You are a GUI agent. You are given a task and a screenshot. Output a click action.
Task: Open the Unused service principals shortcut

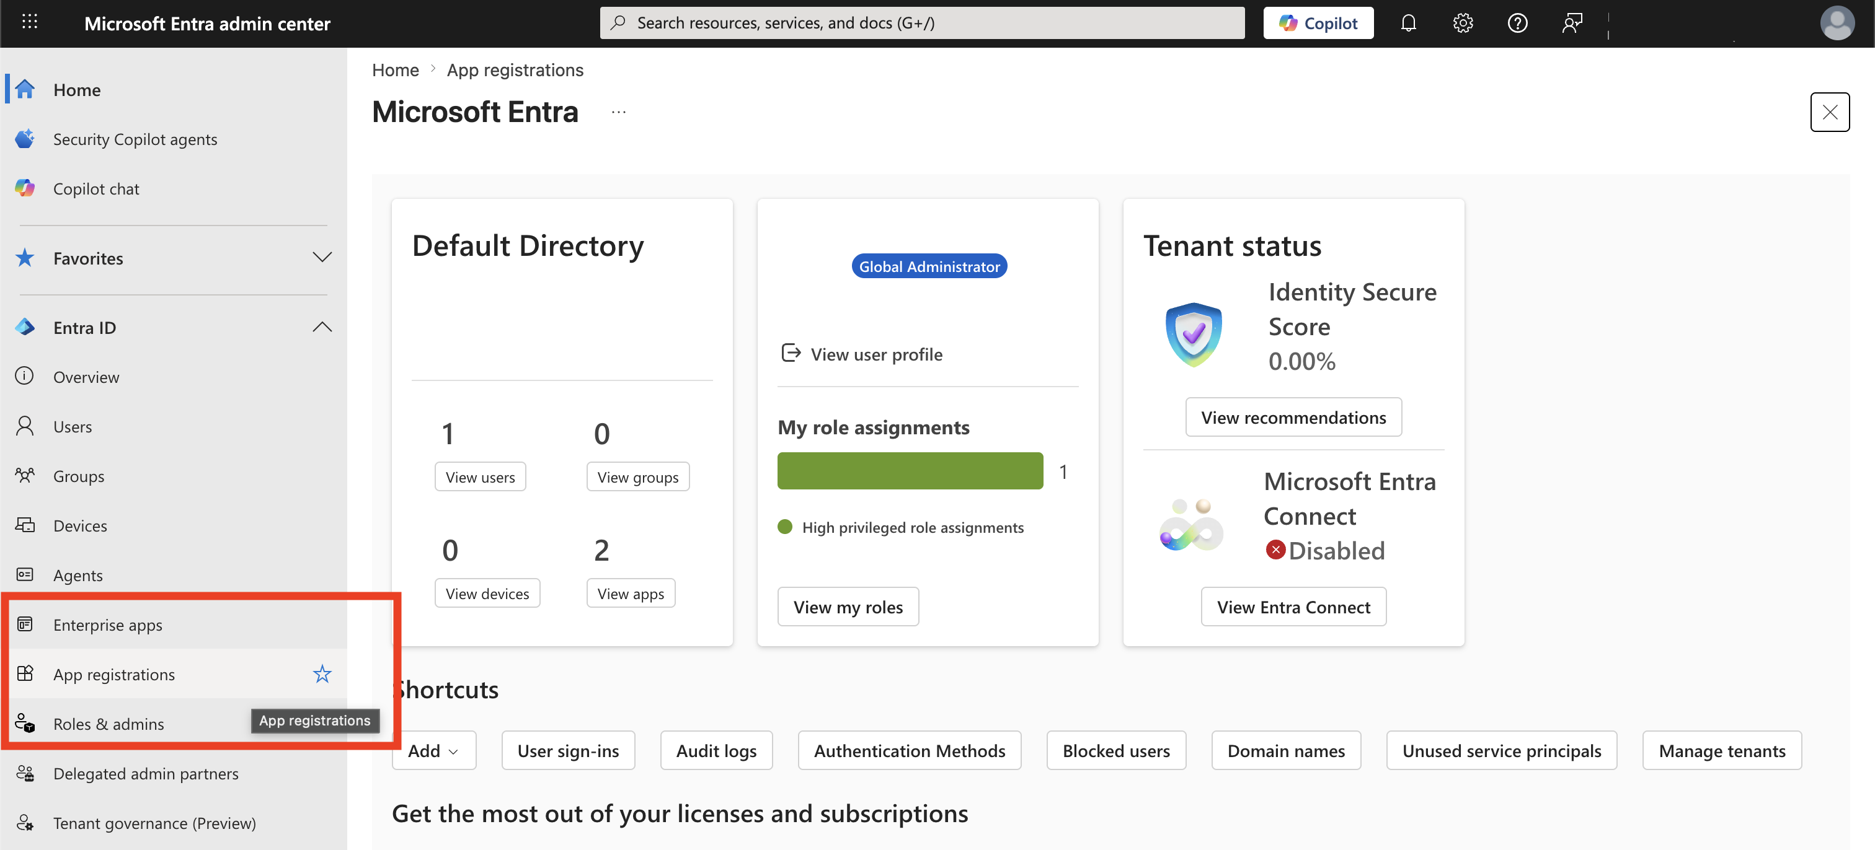pyautogui.click(x=1502, y=750)
